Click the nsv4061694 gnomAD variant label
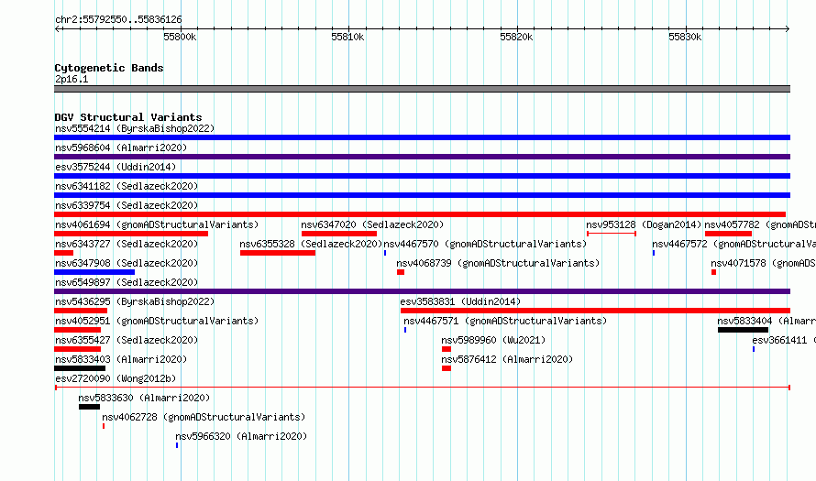The image size is (816, 481). [157, 224]
